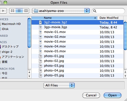Select shige-2 in the sidebar
Screen dimensions: 127x101
[x=7, y=52]
